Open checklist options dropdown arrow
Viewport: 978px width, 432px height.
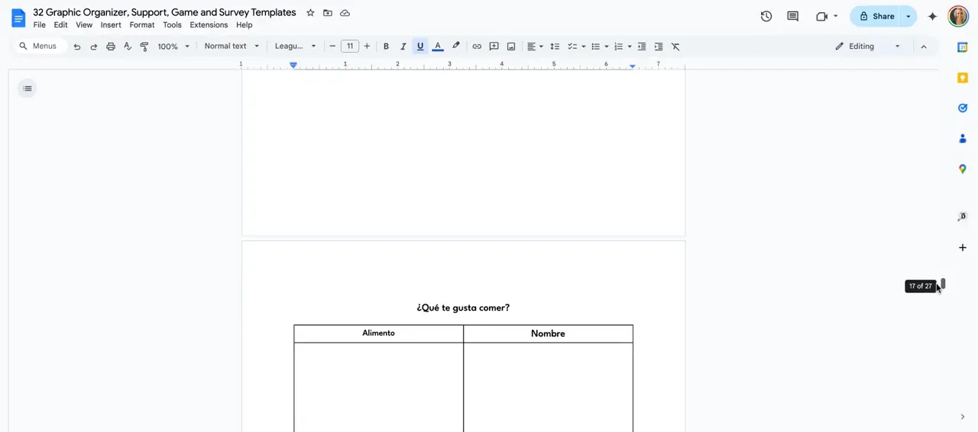point(584,47)
